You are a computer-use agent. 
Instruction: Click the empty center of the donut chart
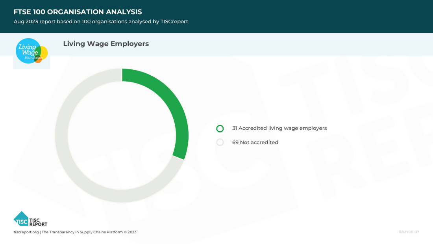click(122, 135)
